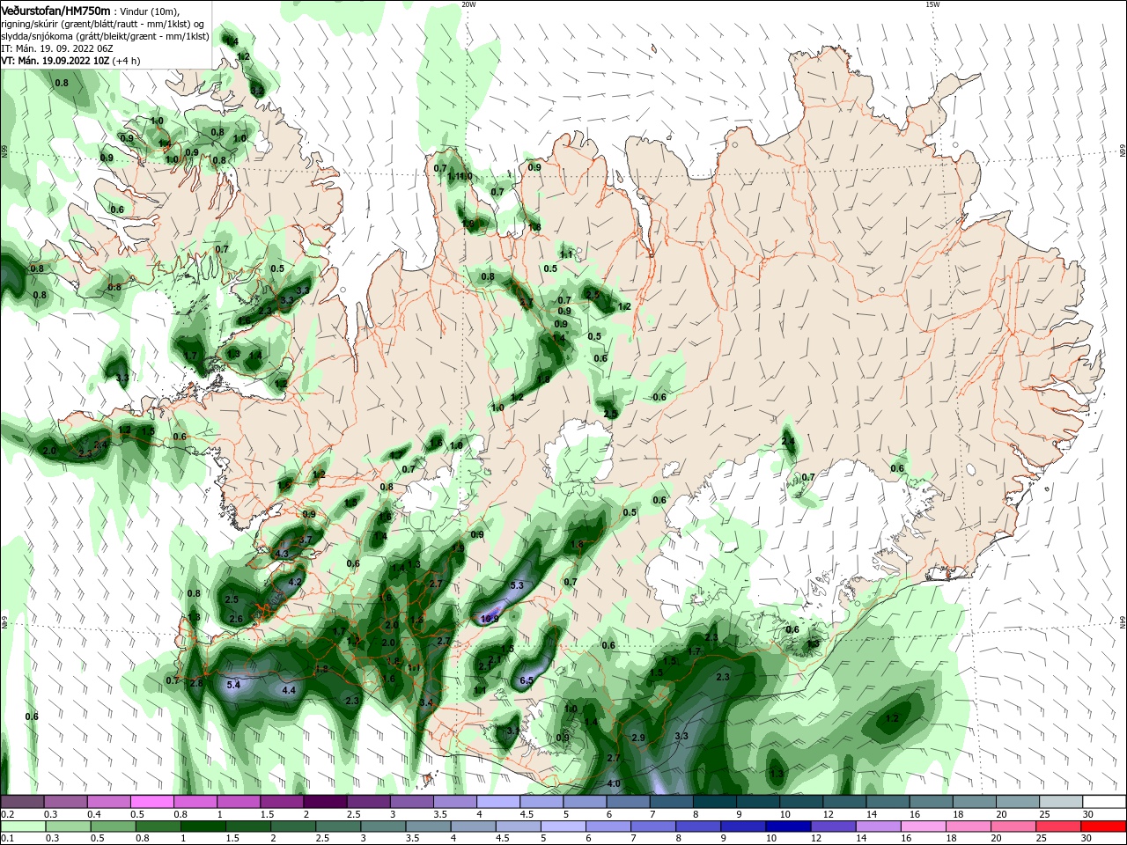This screenshot has height=845, width=1127.
Task: Click the 4.3 precipitation value
Action: [283, 554]
